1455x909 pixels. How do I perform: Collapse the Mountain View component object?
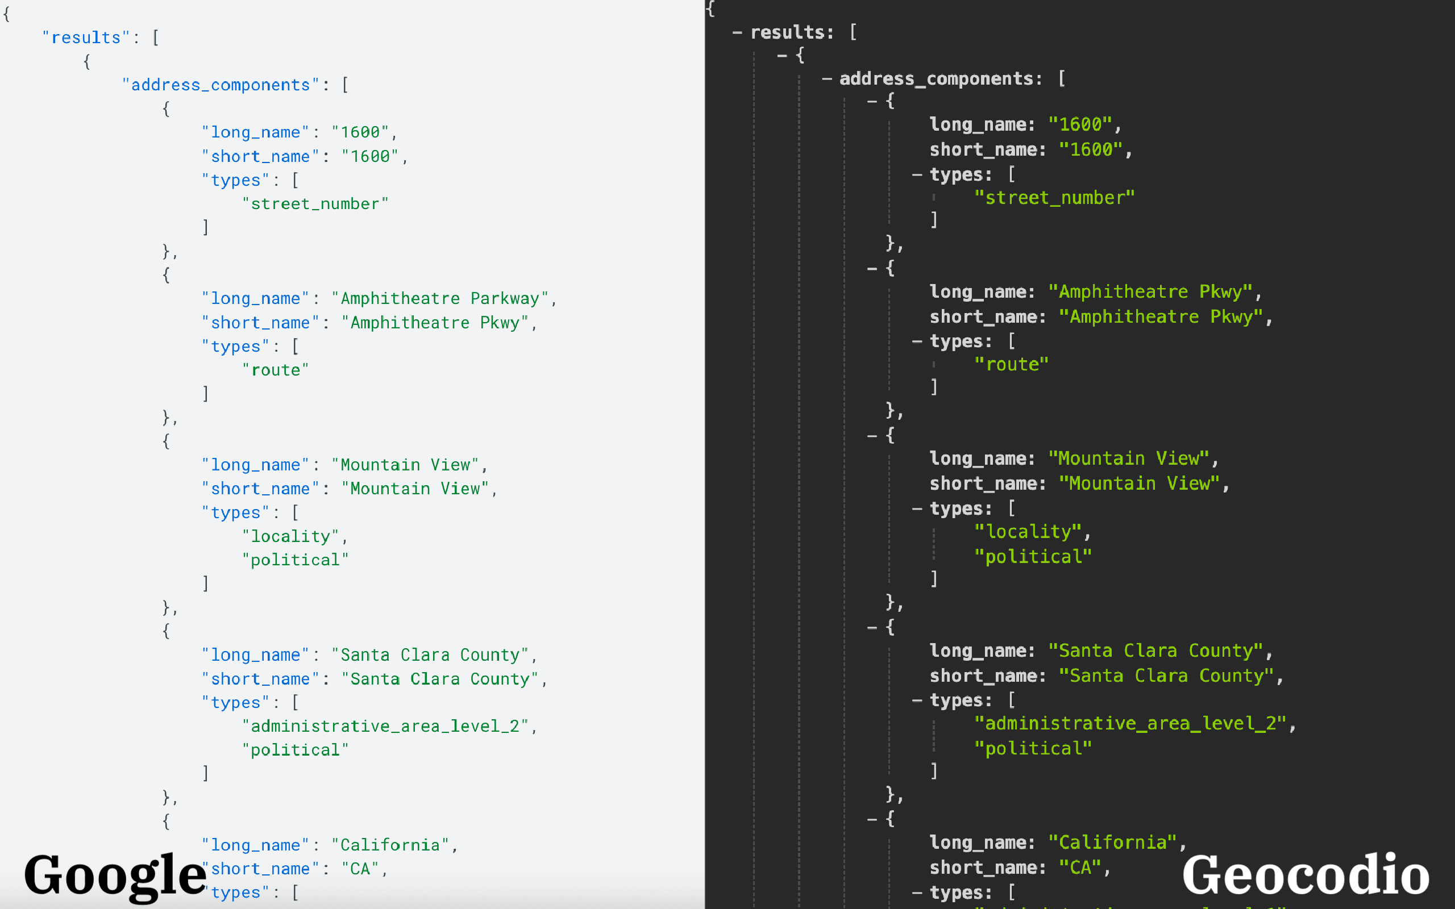pos(872,436)
